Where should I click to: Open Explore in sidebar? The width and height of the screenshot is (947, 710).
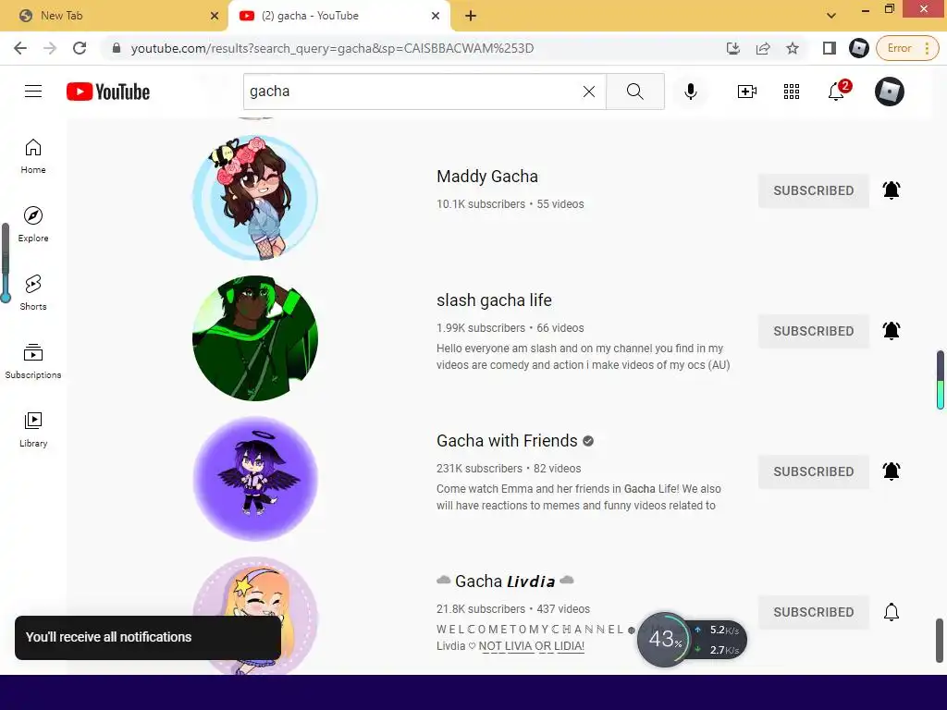33,225
